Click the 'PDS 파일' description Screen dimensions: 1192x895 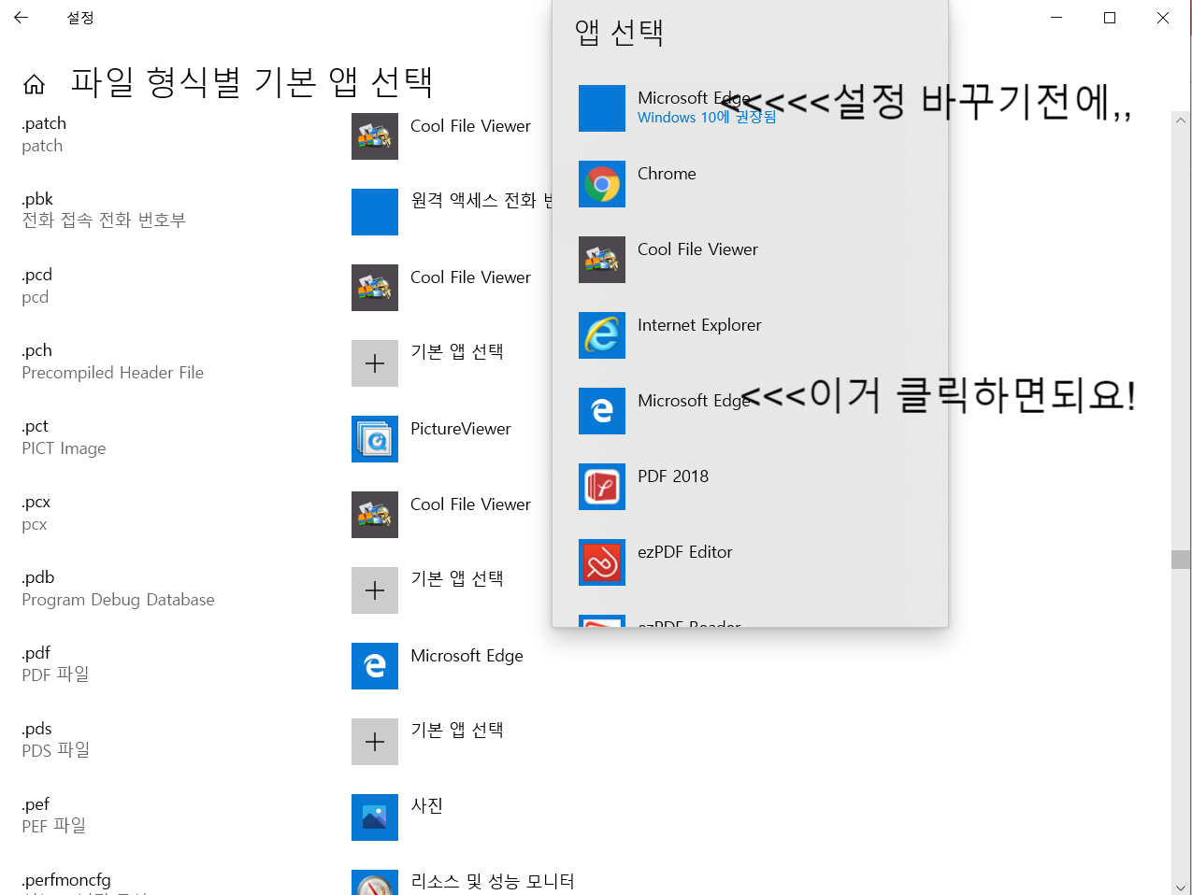pyautogui.click(x=56, y=750)
